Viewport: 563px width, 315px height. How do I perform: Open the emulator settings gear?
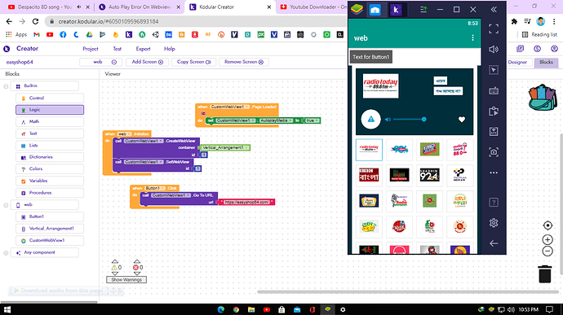click(x=494, y=223)
